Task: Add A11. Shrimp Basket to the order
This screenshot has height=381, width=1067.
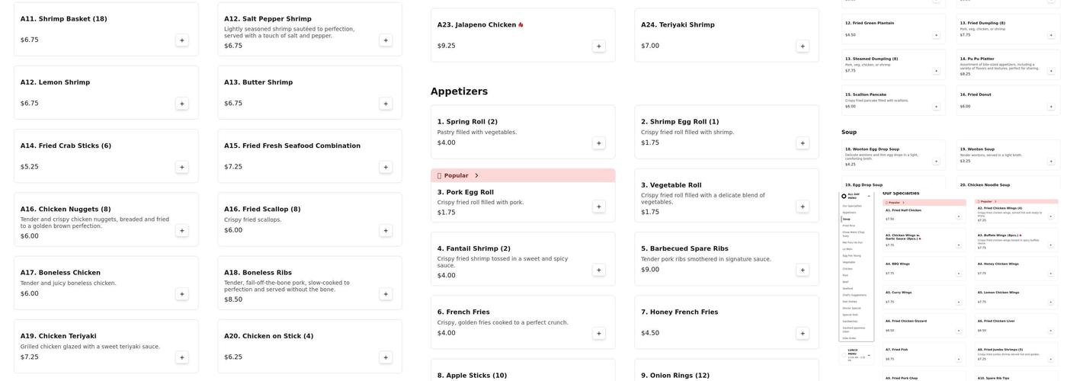Action: (181, 40)
